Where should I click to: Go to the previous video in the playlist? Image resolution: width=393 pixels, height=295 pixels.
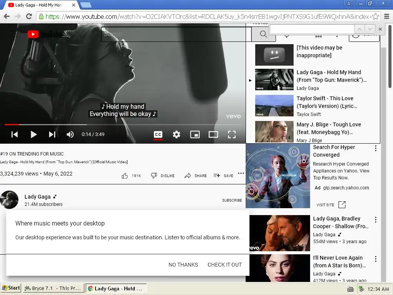(15, 134)
